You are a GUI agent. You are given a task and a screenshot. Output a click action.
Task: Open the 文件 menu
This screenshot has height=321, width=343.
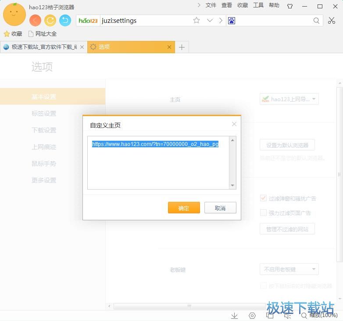211,5
